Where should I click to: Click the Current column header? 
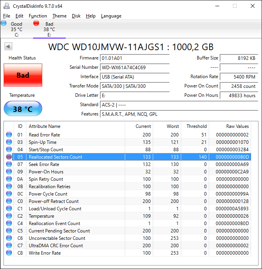click(x=139, y=126)
